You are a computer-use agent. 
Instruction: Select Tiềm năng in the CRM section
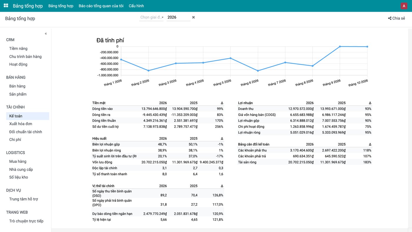point(18,49)
